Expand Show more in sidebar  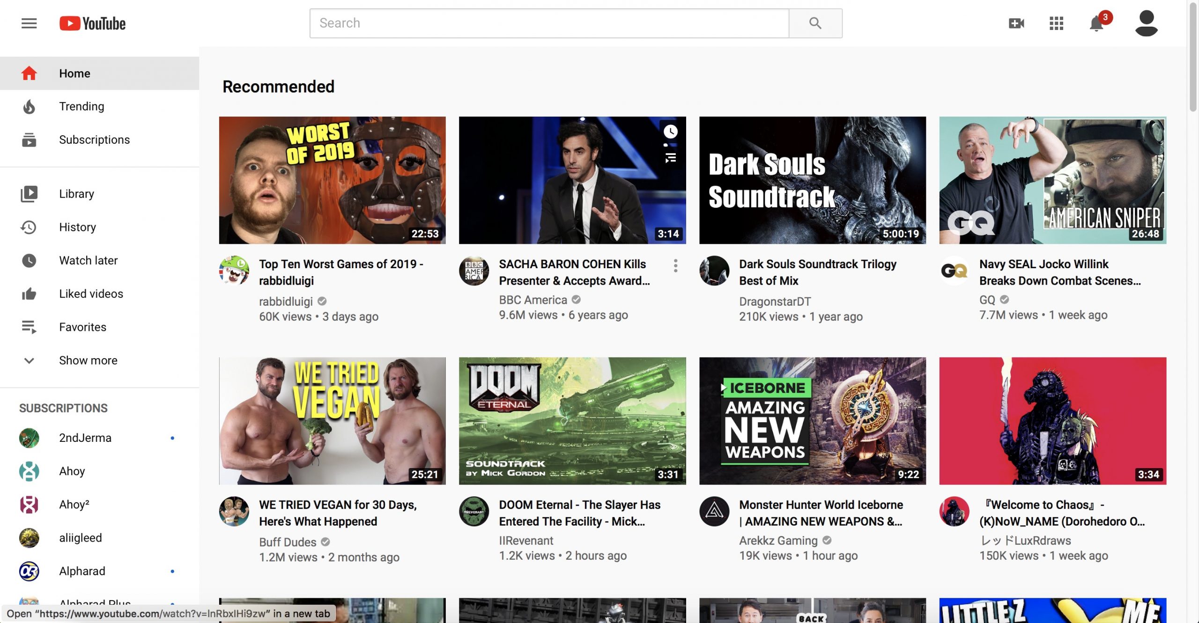[99, 360]
